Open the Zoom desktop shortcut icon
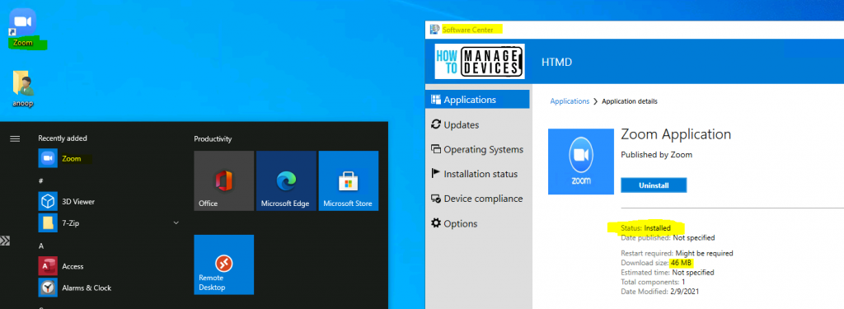844x309 pixels. pos(22,22)
